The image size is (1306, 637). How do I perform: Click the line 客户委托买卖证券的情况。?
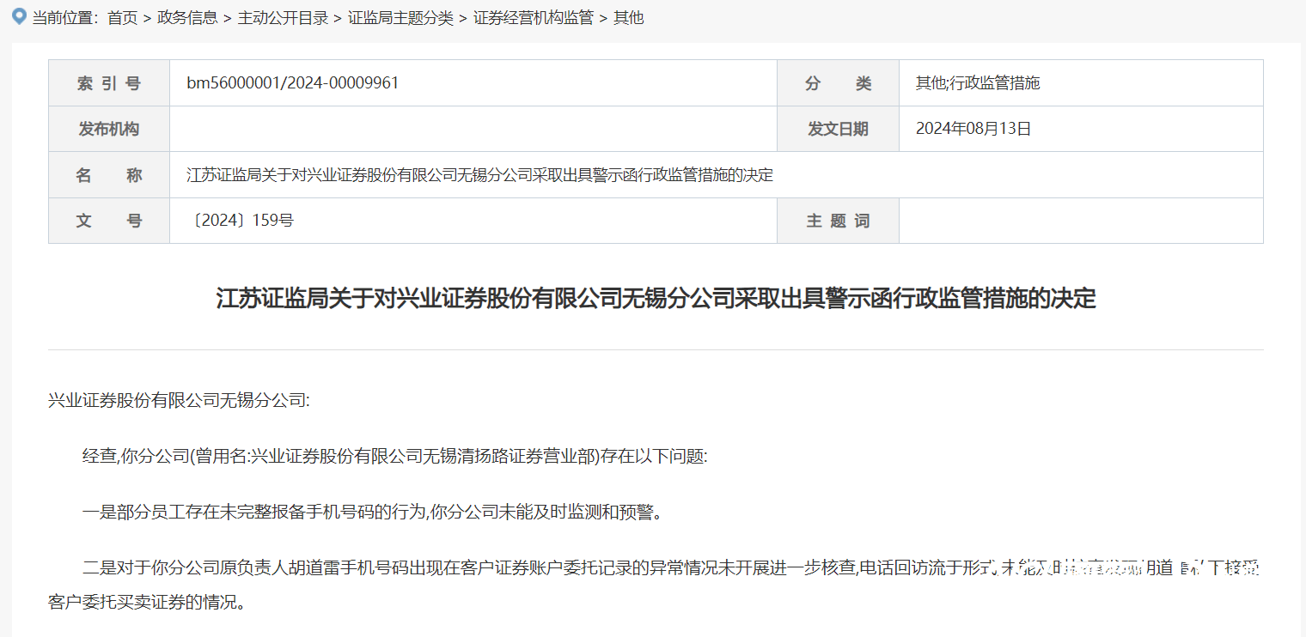coord(148,602)
